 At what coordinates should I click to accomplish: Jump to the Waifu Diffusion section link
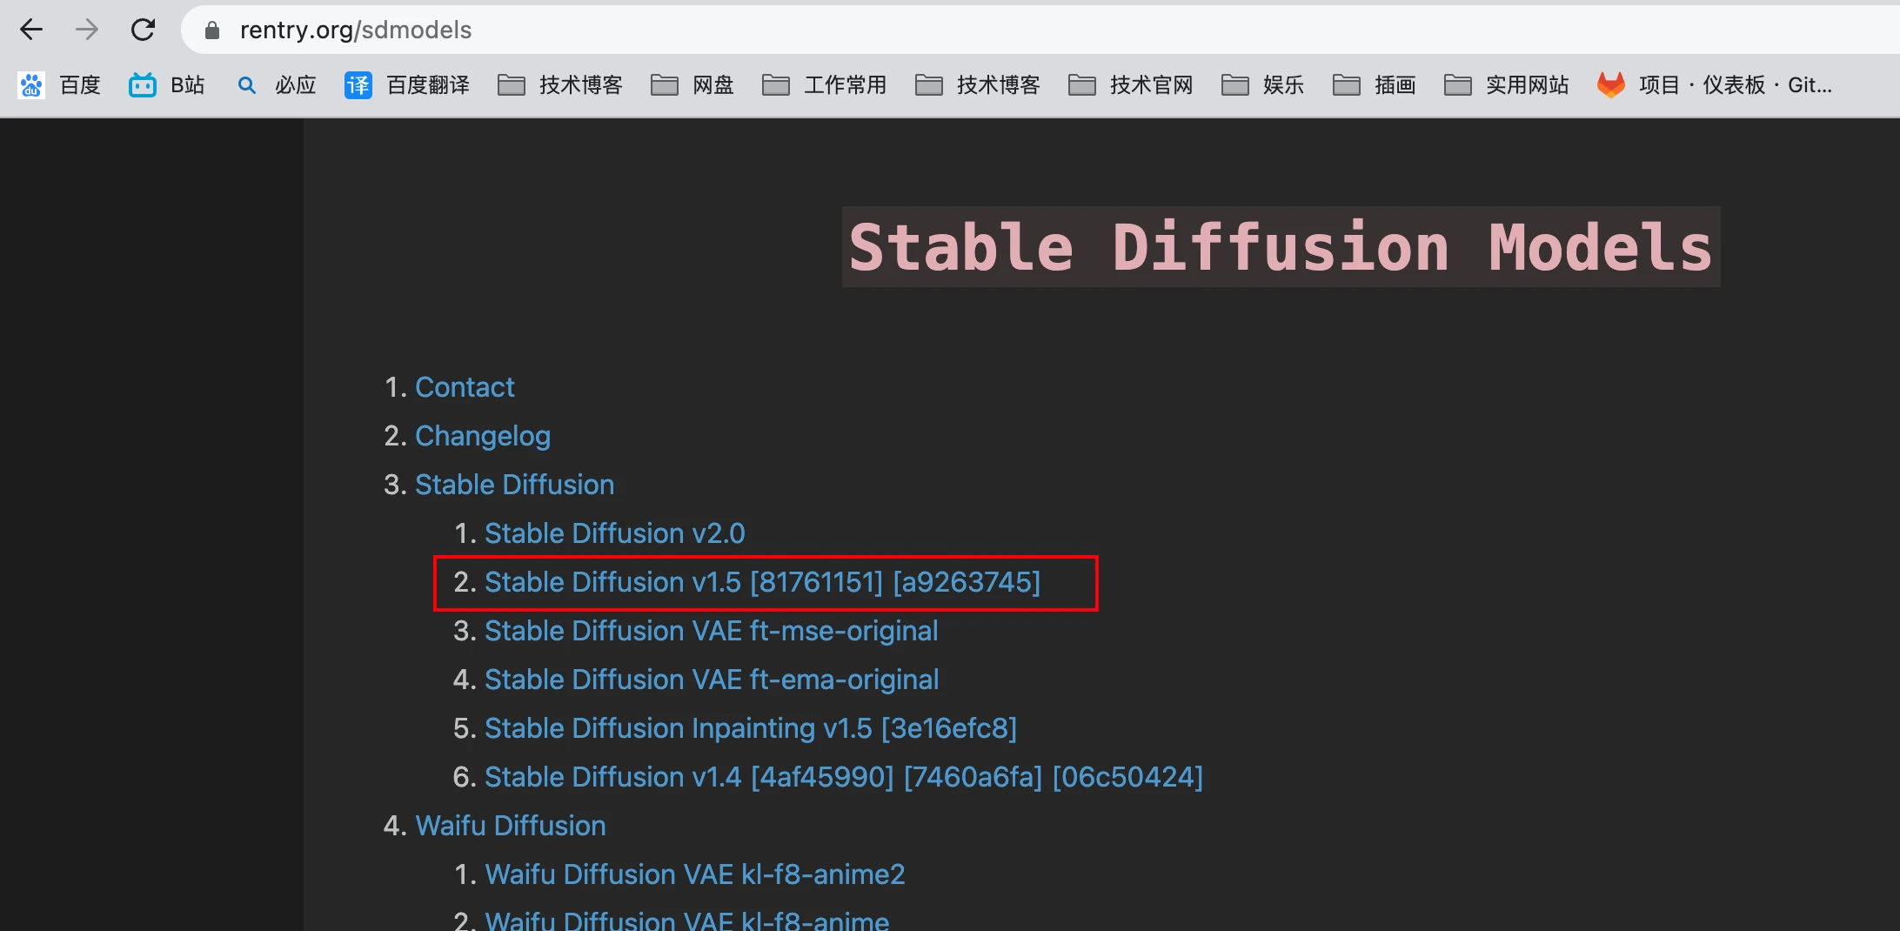(511, 826)
